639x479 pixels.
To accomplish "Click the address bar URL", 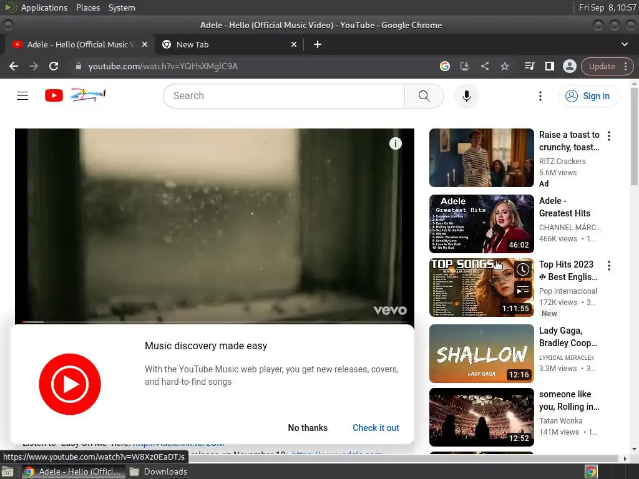I will (163, 66).
